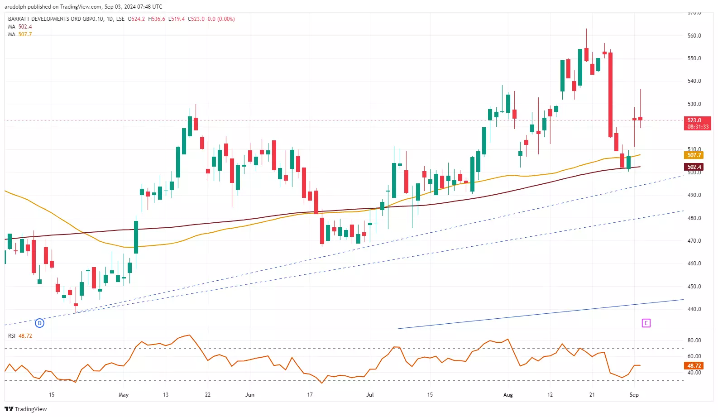
Task: Click the 490.0 price axis label
Action: [694, 195]
